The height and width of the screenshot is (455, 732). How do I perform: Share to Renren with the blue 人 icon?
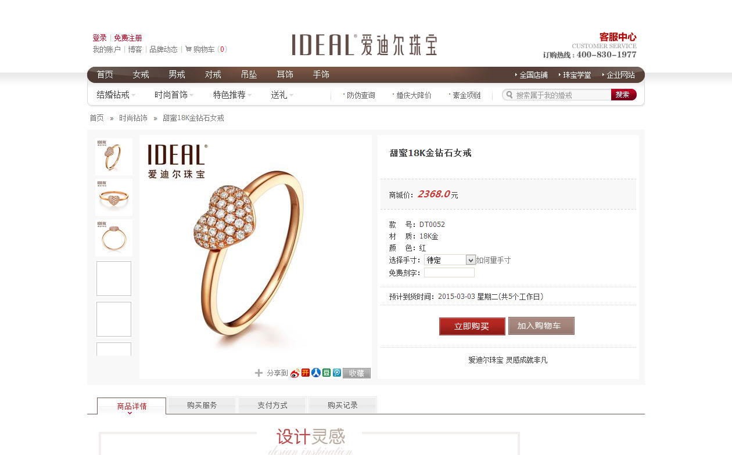tap(316, 373)
